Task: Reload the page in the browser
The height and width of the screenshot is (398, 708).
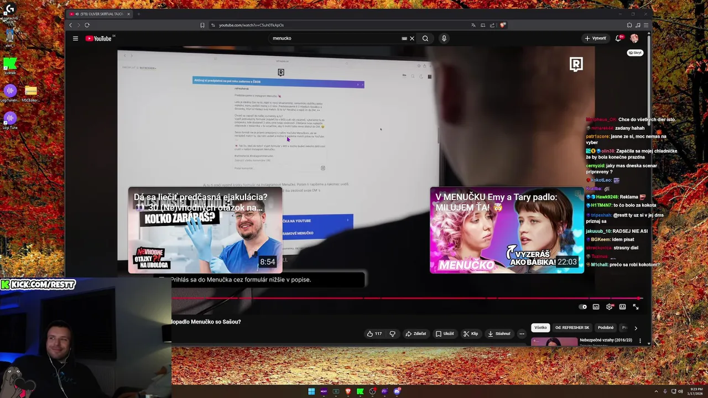Action: tap(87, 25)
